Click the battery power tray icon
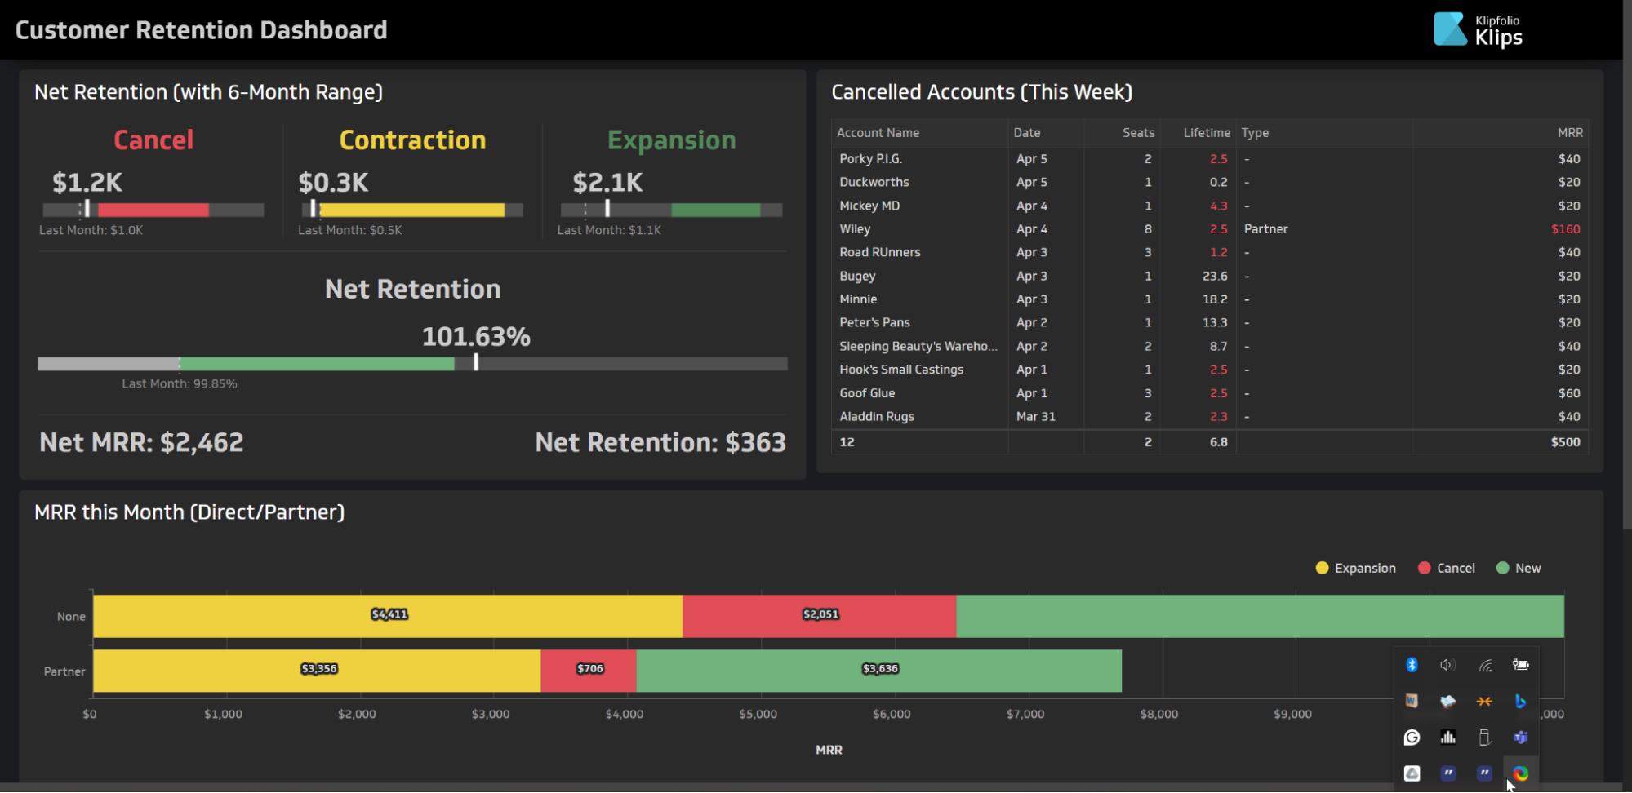 point(1520,665)
